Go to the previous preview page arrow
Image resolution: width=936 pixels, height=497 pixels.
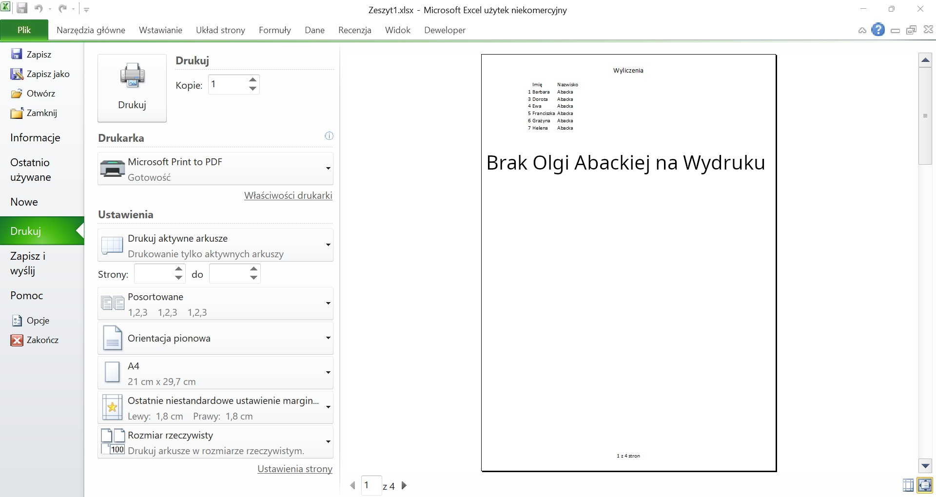352,485
